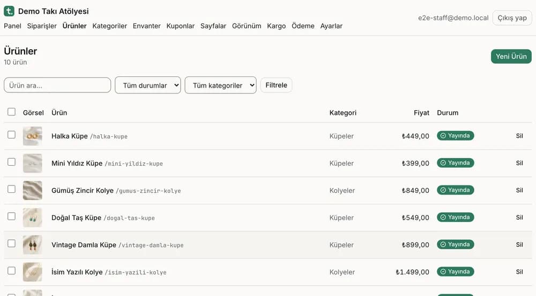Open the Envanter page
This screenshot has width=536, height=296.
[147, 26]
